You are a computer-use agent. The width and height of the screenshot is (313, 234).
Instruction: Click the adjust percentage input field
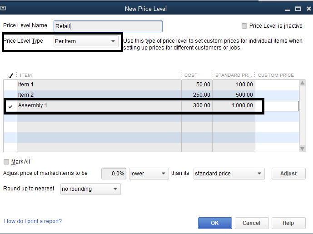[113, 174]
